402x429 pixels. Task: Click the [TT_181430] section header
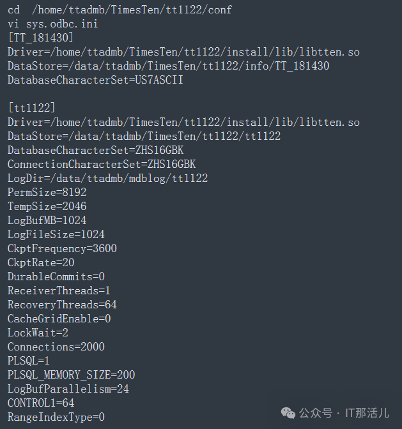point(41,38)
